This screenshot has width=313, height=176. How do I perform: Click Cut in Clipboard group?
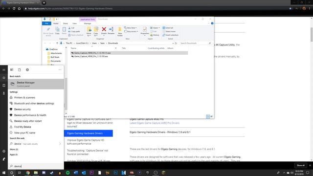click(x=71, y=28)
